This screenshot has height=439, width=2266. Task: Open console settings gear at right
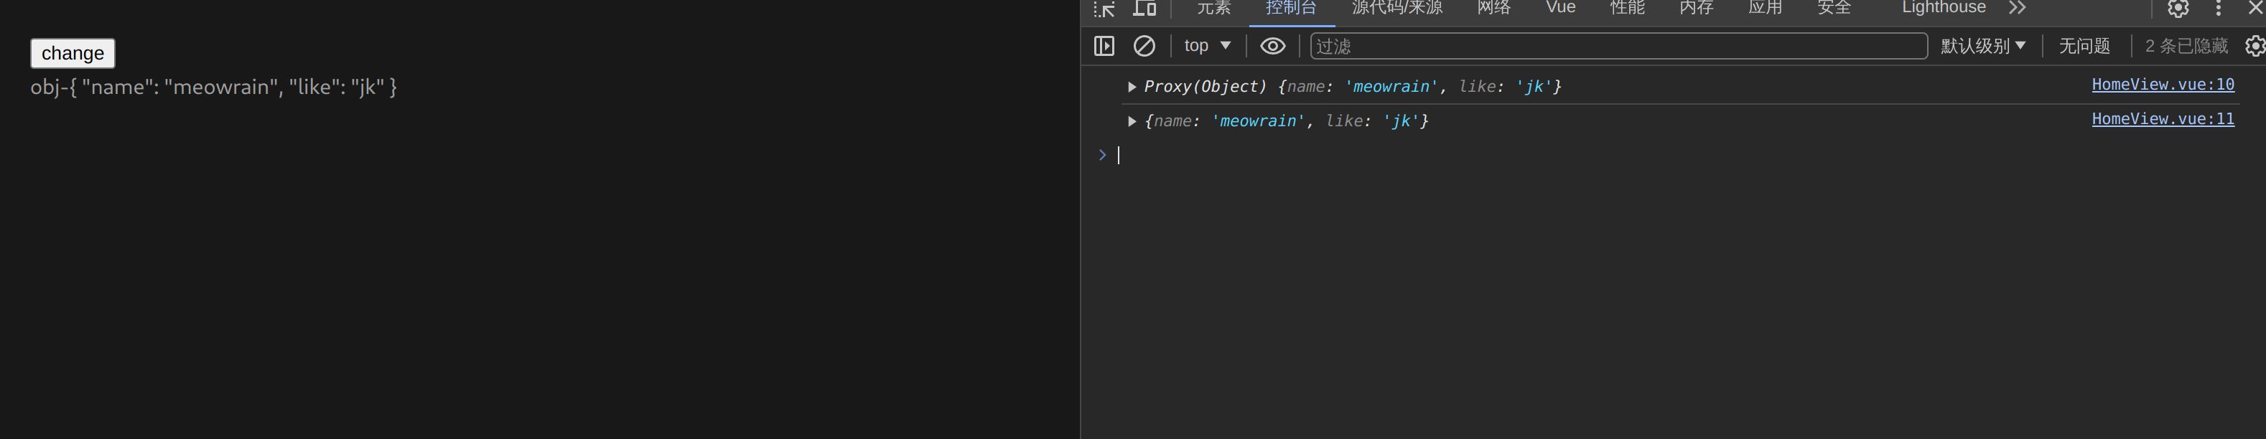(x=2254, y=46)
